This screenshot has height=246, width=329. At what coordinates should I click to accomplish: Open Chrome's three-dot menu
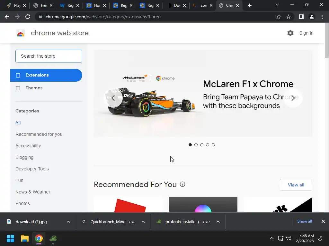322,17
